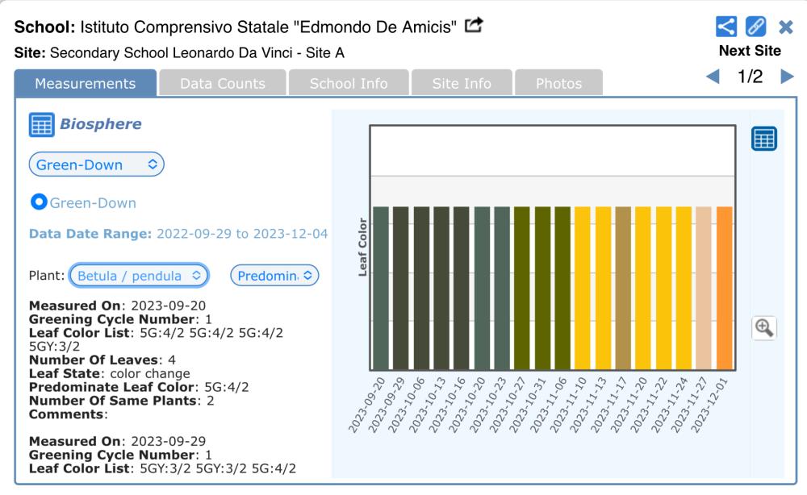This screenshot has width=807, height=495.
Task: Go to next site with right arrow
Action: 786,77
